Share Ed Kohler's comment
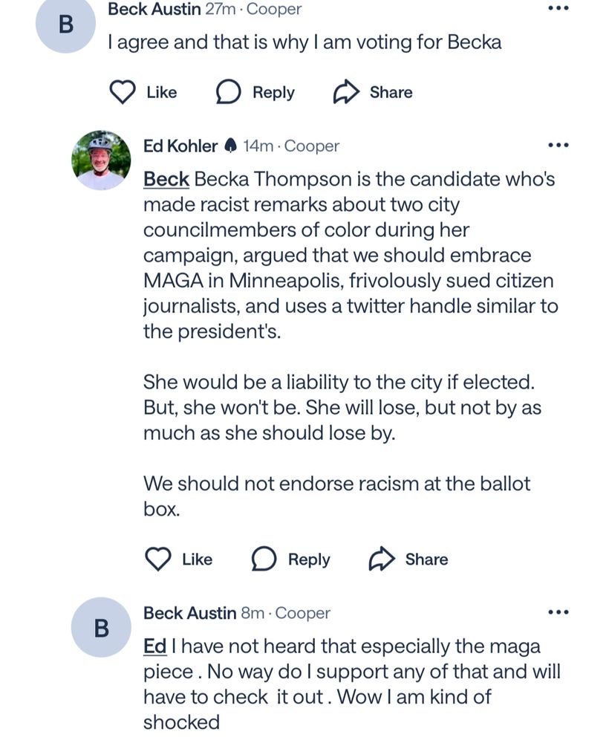The width and height of the screenshot is (609, 743). tap(408, 559)
